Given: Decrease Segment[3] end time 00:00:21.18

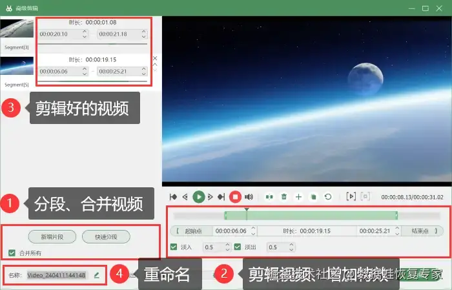Looking at the screenshot, I should pos(144,36).
